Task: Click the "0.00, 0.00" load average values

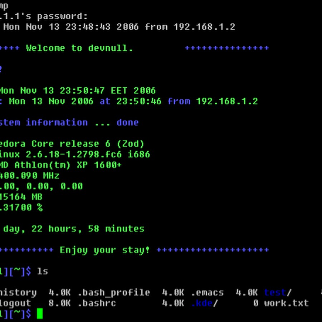Action: 55,186
